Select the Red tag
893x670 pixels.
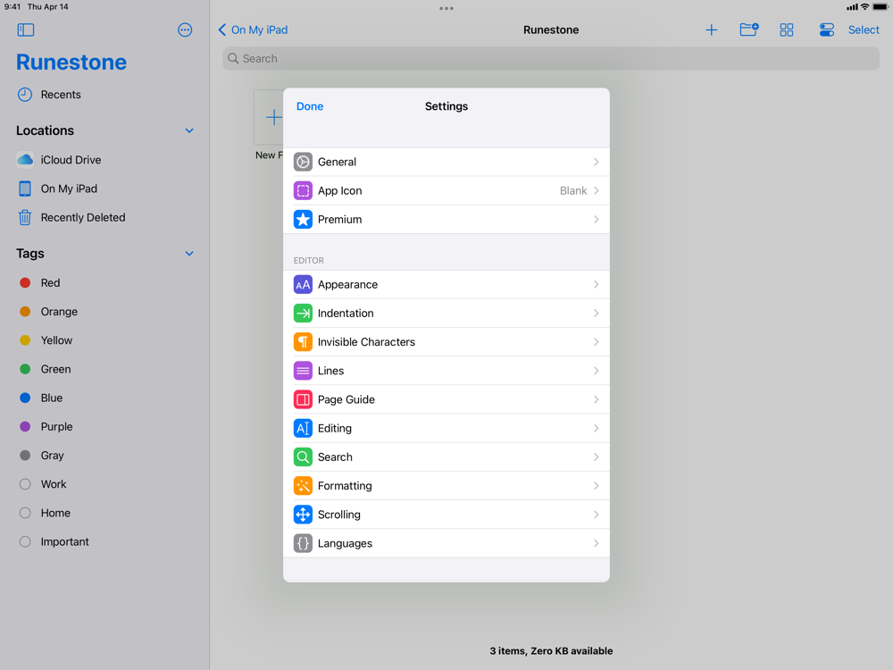pyautogui.click(x=104, y=283)
